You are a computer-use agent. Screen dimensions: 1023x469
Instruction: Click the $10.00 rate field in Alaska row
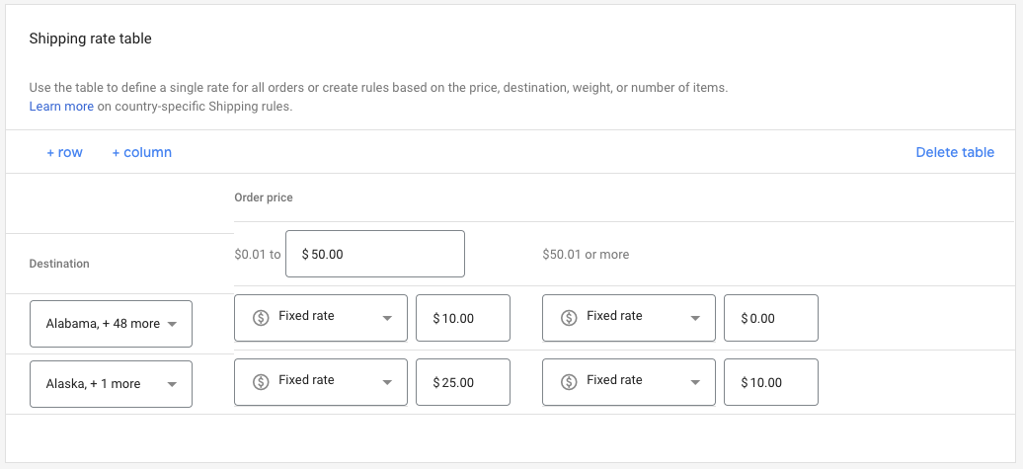point(770,382)
